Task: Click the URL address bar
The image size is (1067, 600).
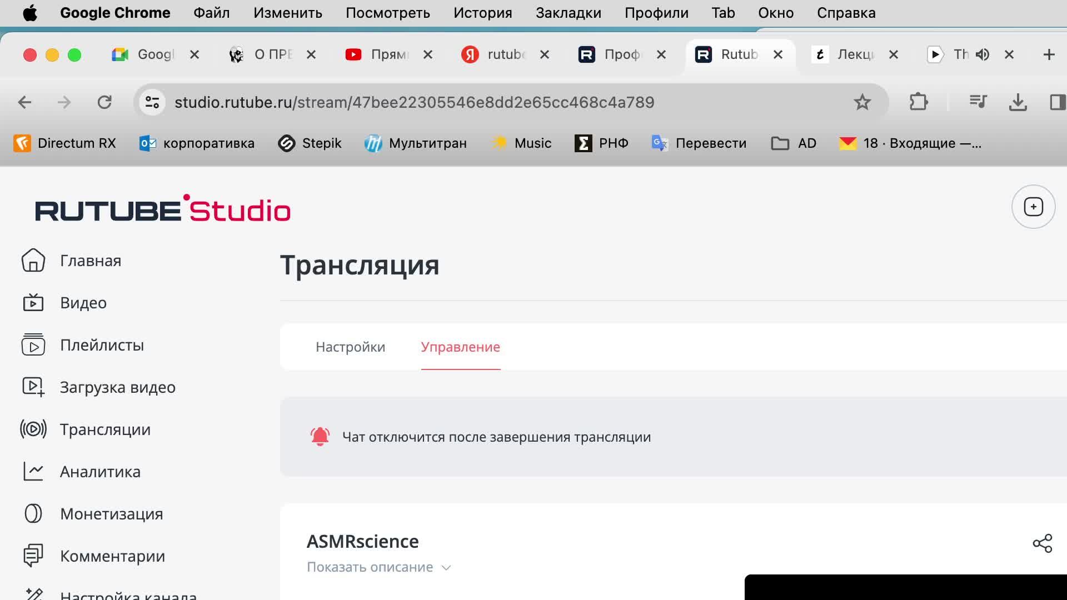Action: point(414,102)
